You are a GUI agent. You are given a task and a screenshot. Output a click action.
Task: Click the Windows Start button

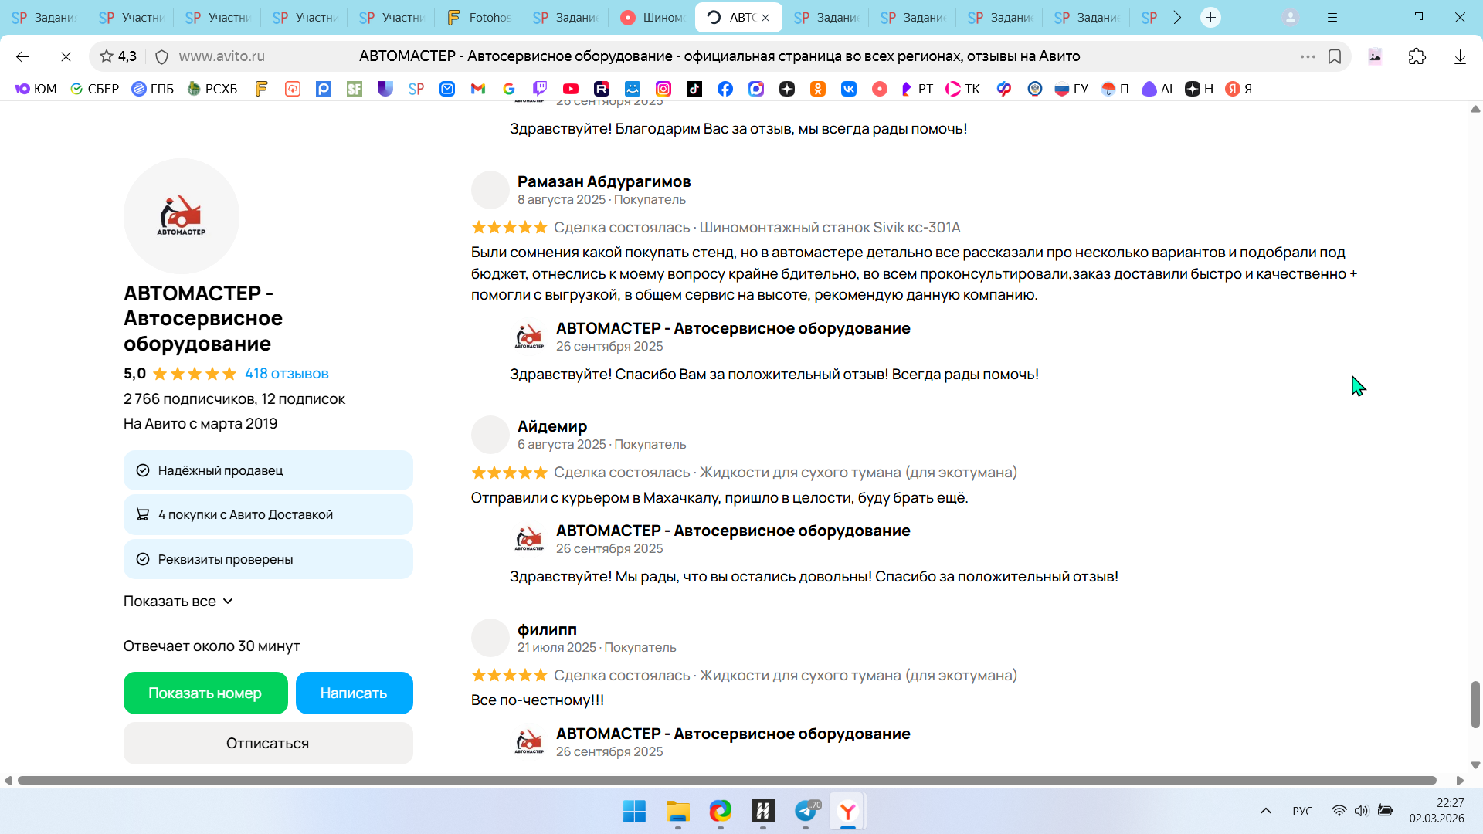point(634,811)
